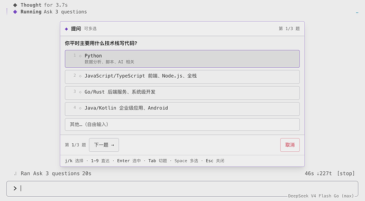Go to next question with 下一题
The height and width of the screenshot is (201, 365).
click(104, 145)
